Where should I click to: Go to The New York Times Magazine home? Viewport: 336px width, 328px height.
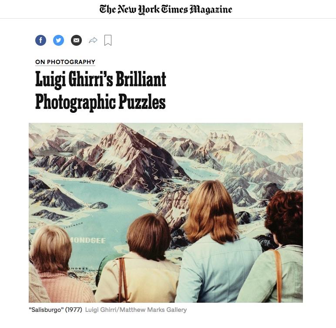point(166,9)
